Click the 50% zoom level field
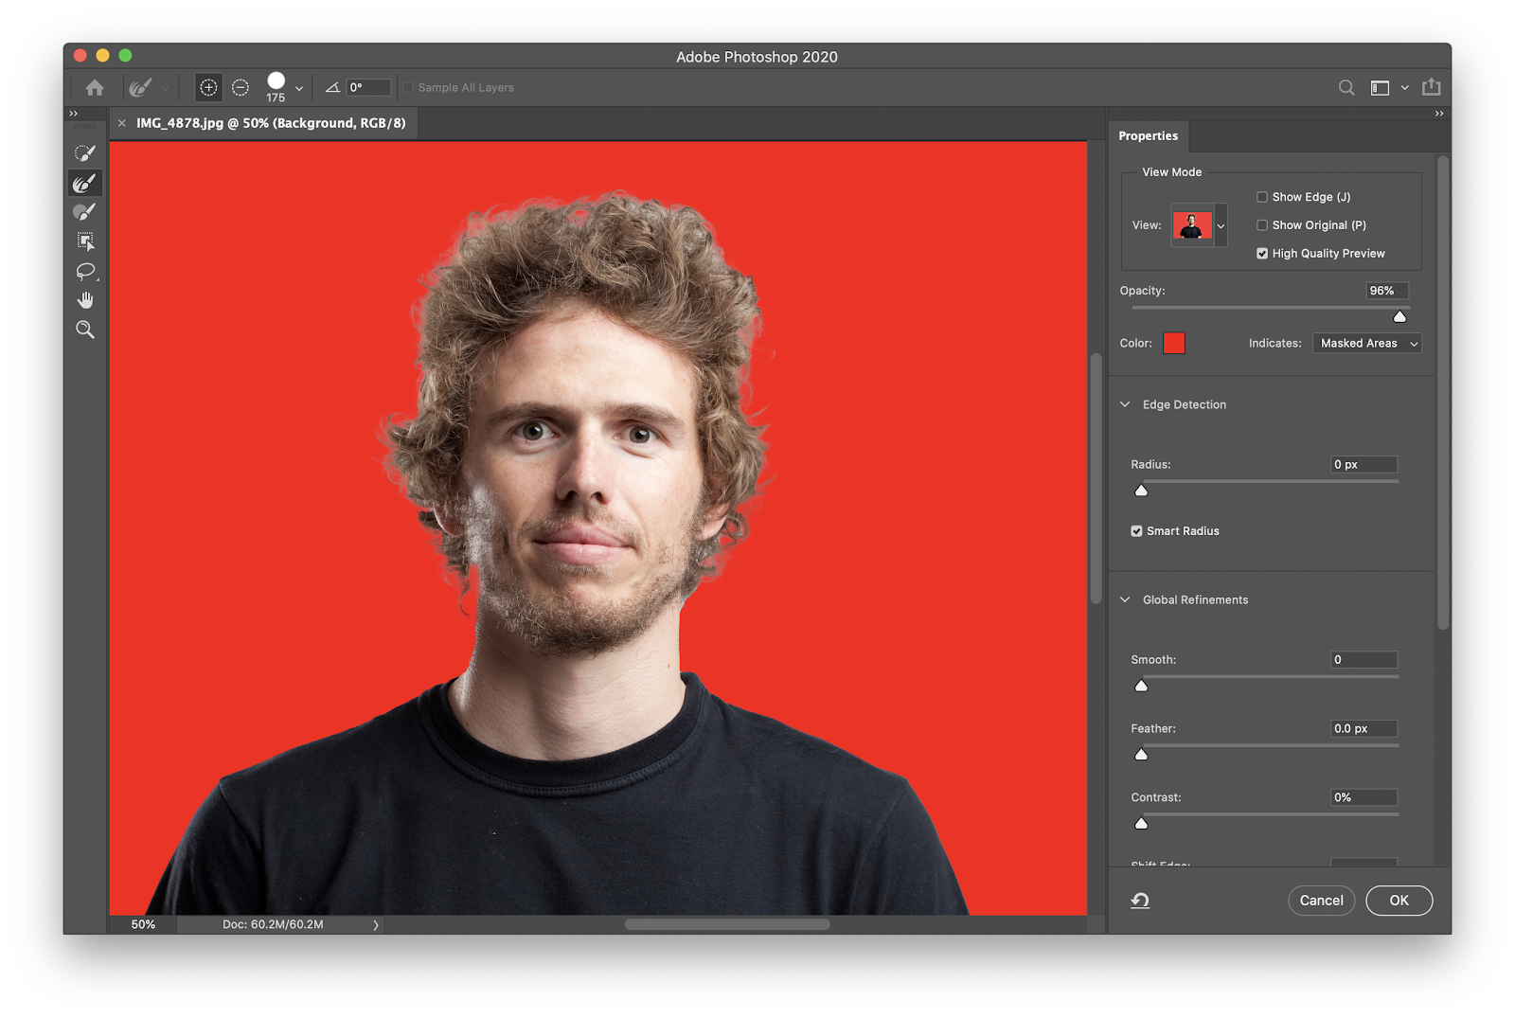1515x1018 pixels. click(143, 925)
